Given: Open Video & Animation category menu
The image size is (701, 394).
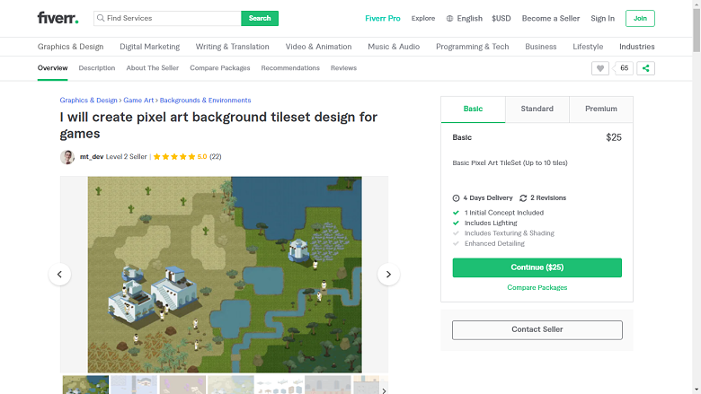Looking at the screenshot, I should 319,47.
